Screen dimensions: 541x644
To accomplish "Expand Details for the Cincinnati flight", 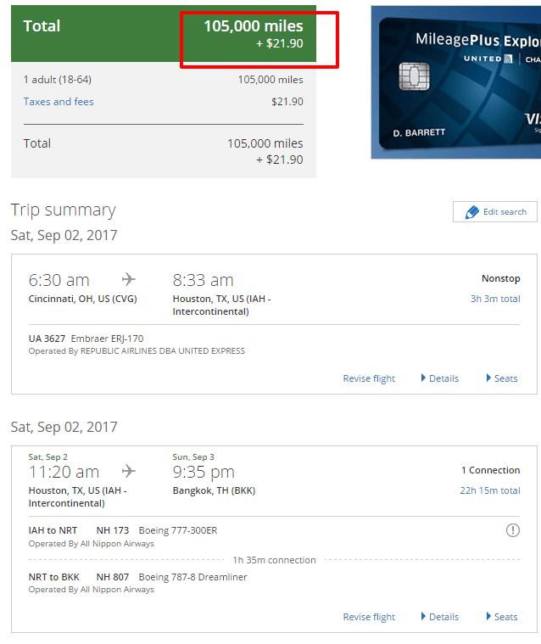I will [440, 378].
